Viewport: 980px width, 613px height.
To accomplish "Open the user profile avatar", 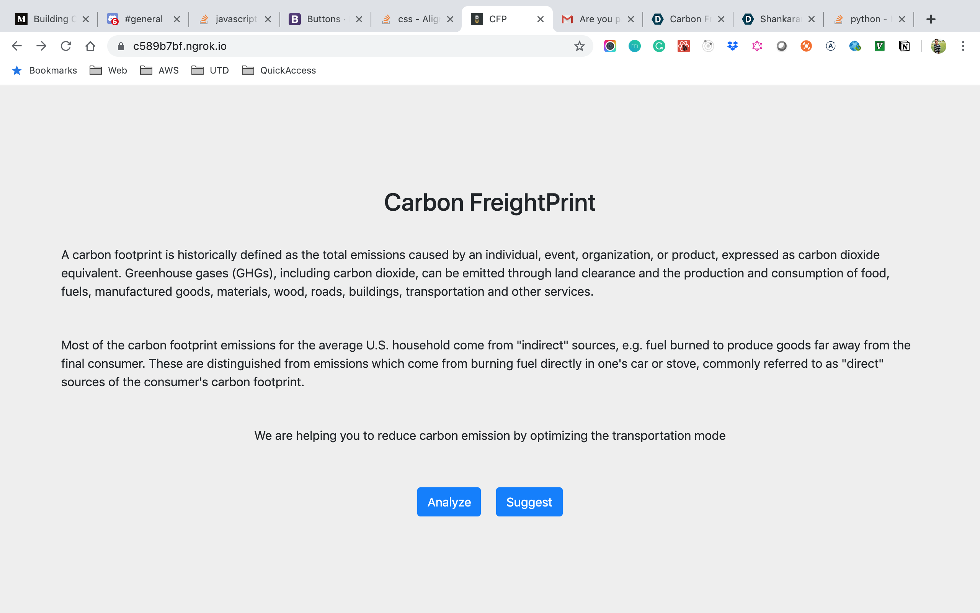I will pyautogui.click(x=938, y=46).
